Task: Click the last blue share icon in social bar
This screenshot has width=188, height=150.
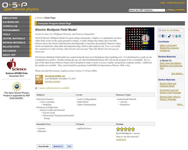Action: coord(180,36)
